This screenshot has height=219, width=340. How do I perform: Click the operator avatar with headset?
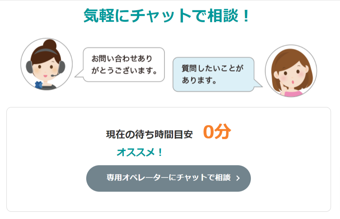coord(46,64)
